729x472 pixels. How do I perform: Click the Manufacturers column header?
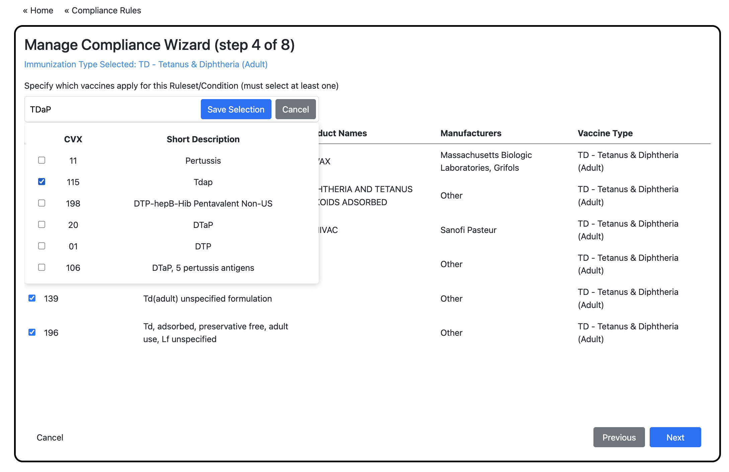tap(471, 133)
